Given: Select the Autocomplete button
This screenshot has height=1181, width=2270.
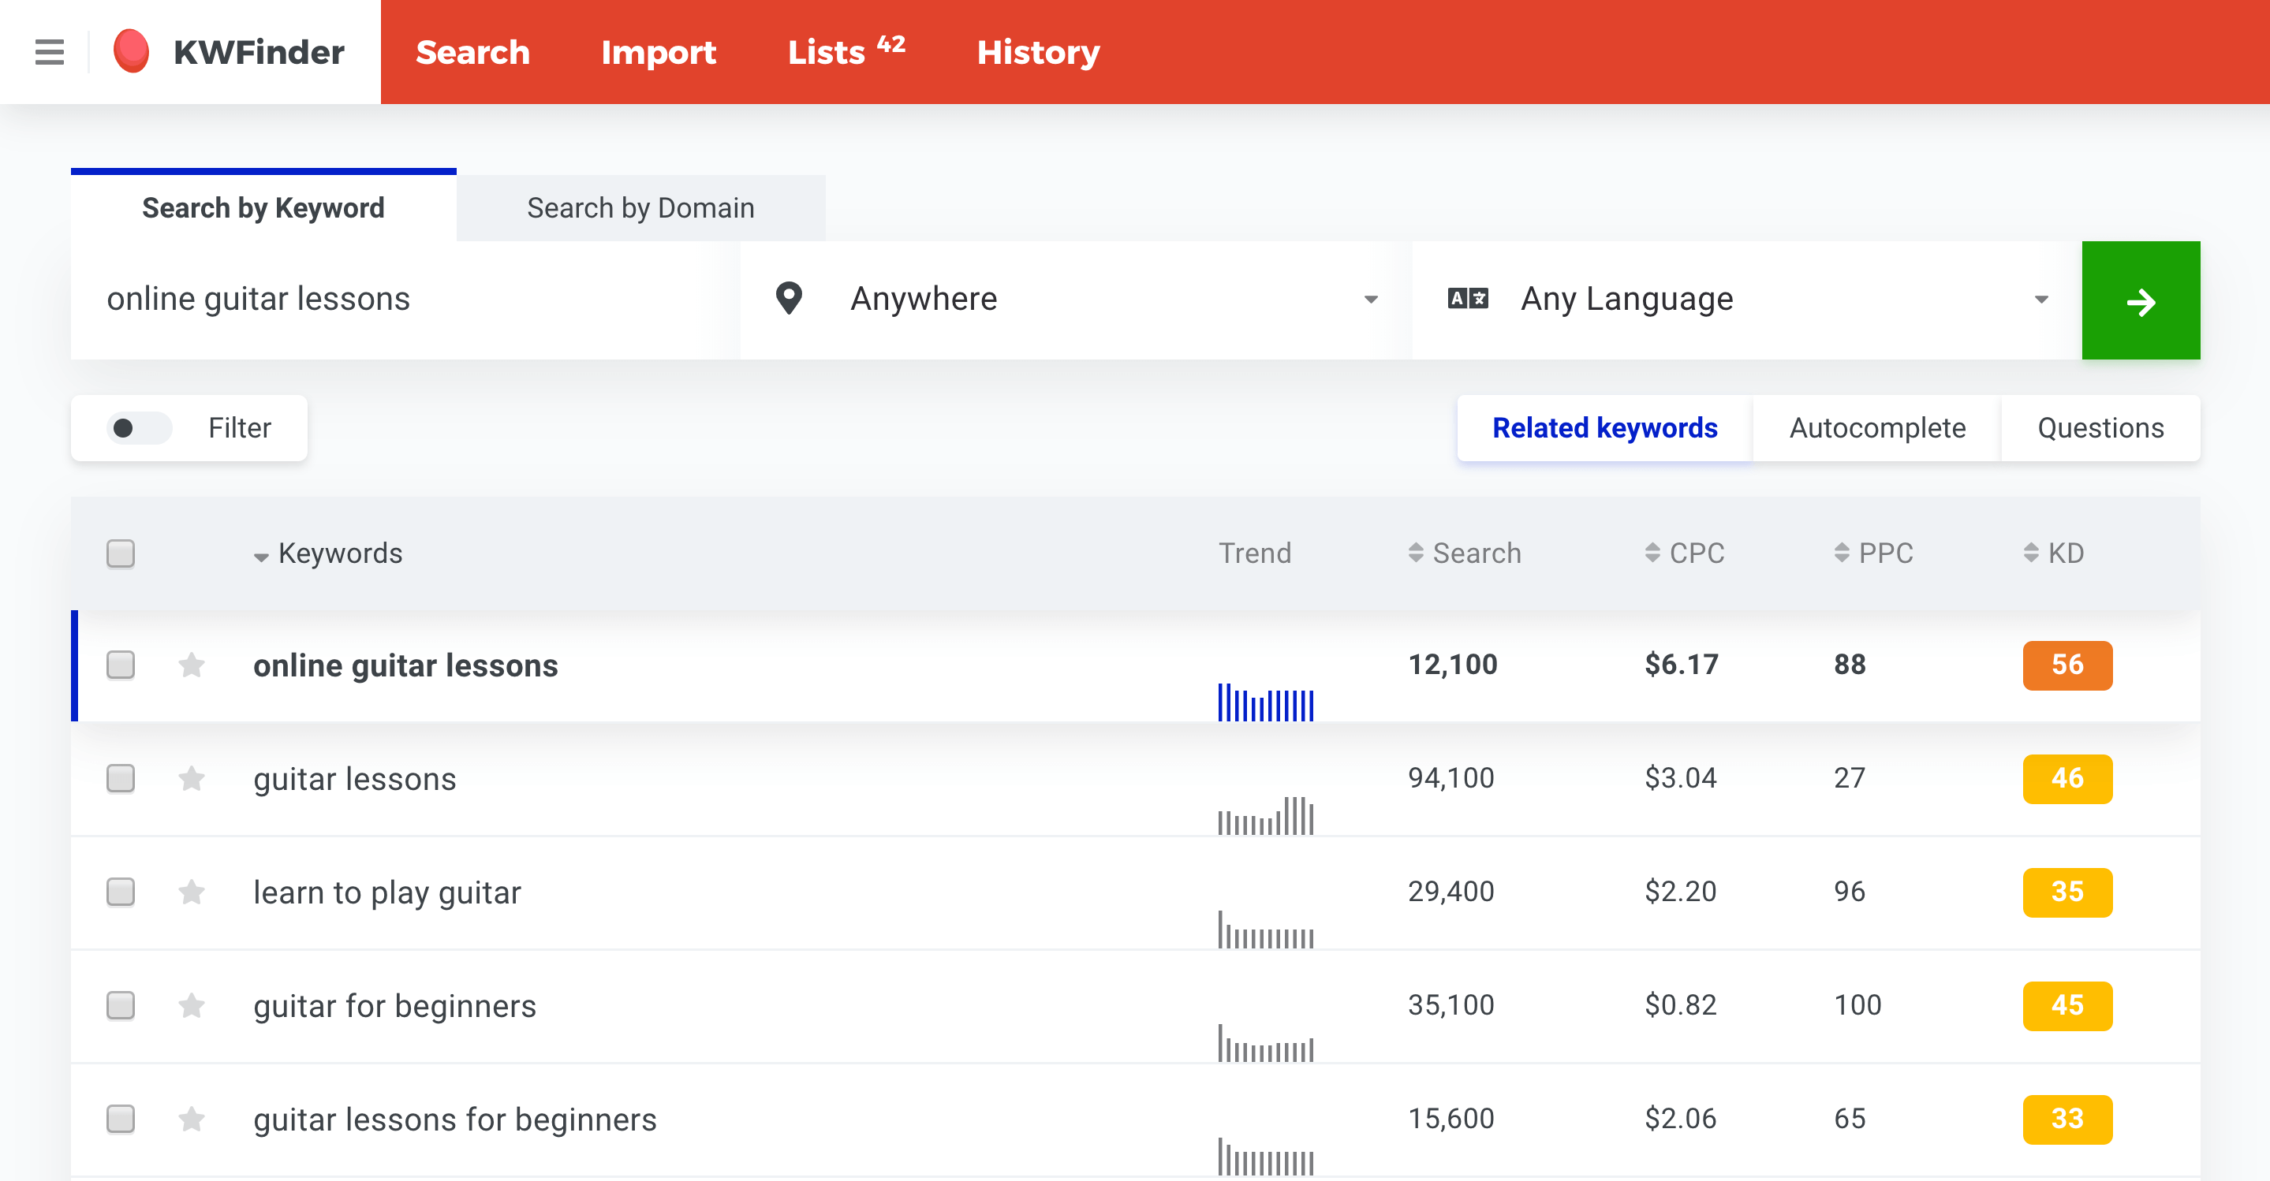Looking at the screenshot, I should 1877,428.
